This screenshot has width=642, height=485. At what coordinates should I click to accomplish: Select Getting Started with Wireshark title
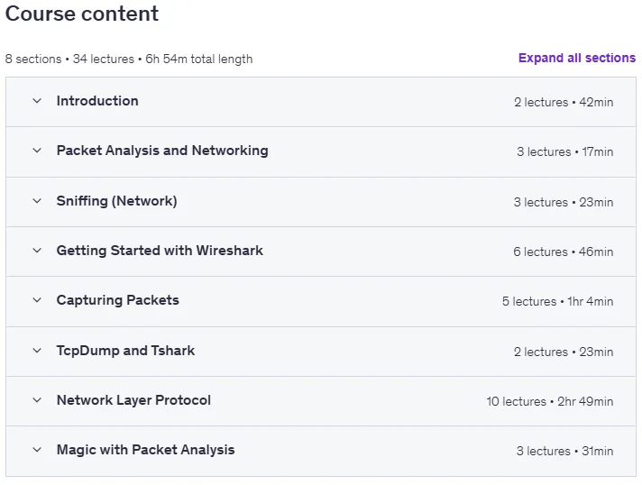pyautogui.click(x=160, y=251)
